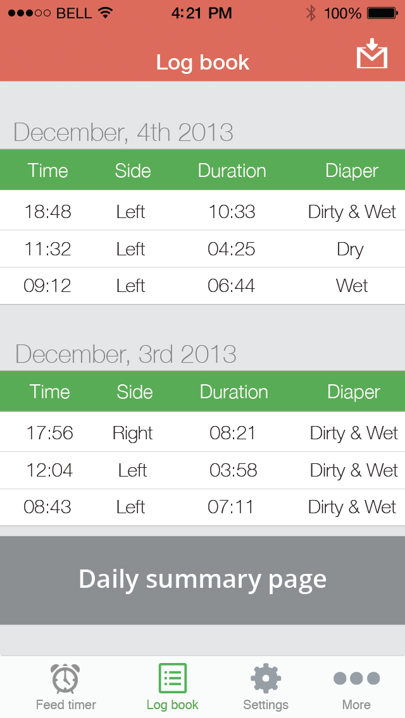Tap the Dirty & Wet entry at 12:04

(352, 470)
